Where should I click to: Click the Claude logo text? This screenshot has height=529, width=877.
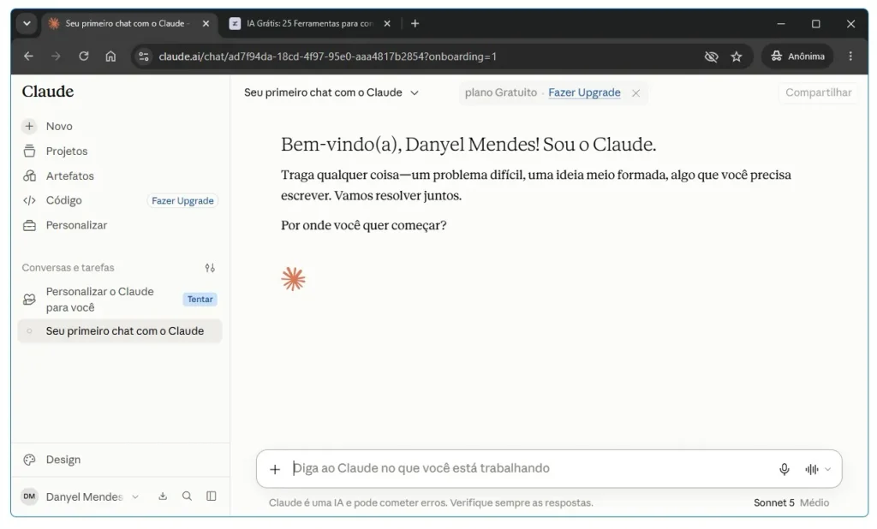click(x=48, y=92)
